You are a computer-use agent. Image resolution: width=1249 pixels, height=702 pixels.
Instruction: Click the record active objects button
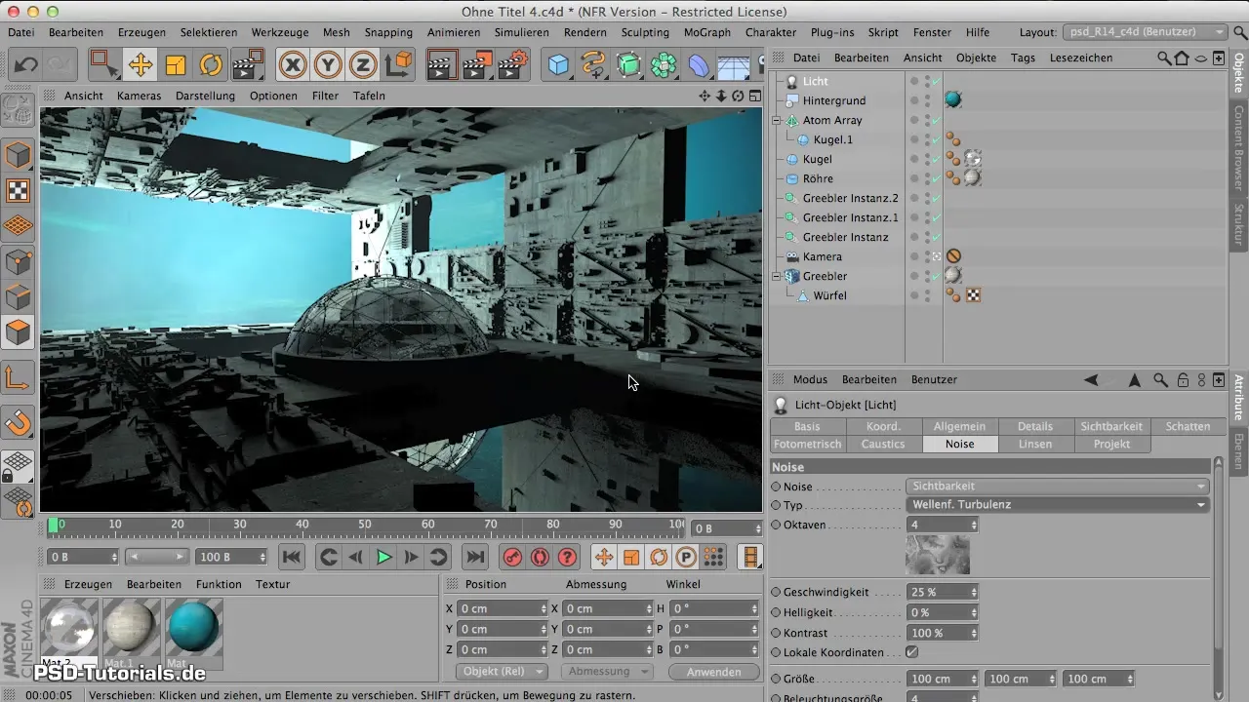(511, 557)
